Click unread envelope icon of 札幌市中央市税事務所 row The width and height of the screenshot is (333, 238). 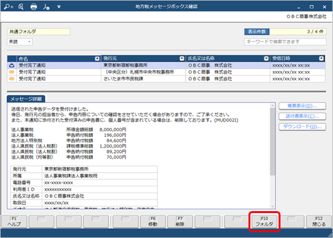click(x=12, y=72)
